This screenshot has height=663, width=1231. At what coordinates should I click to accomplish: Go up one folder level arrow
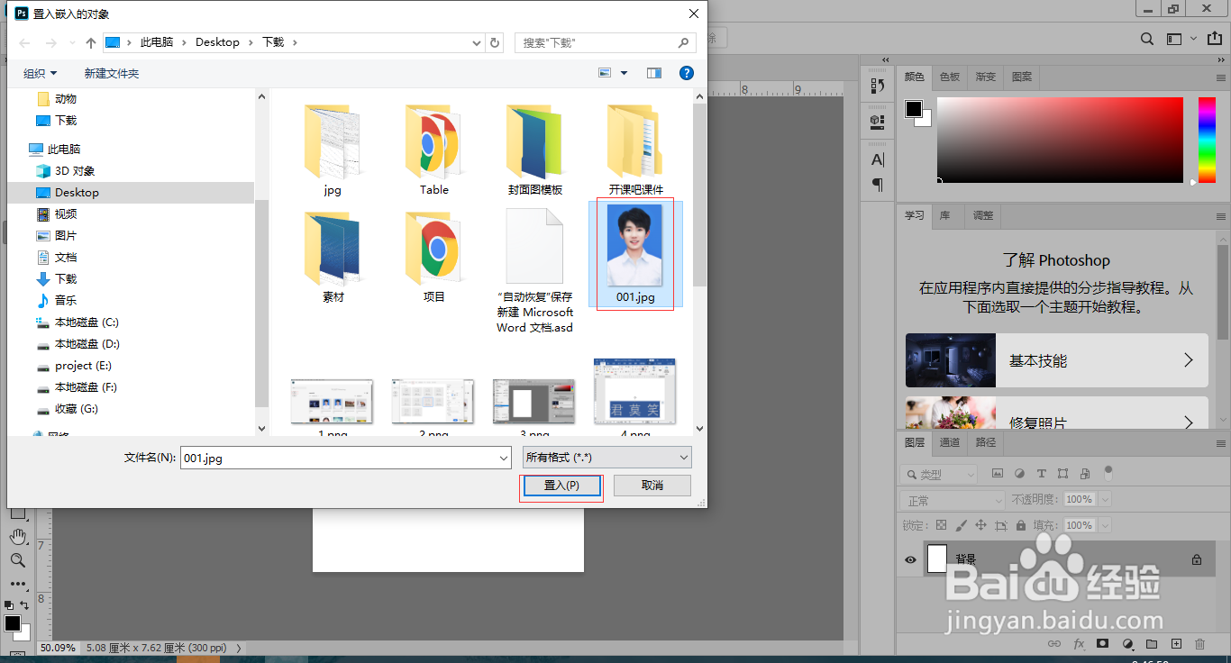click(x=91, y=42)
